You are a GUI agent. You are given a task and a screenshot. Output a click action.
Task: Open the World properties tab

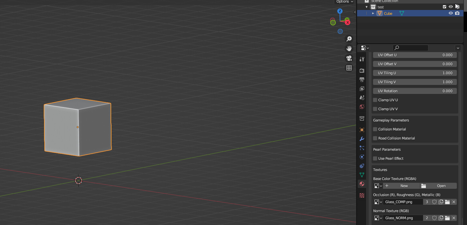click(x=362, y=107)
